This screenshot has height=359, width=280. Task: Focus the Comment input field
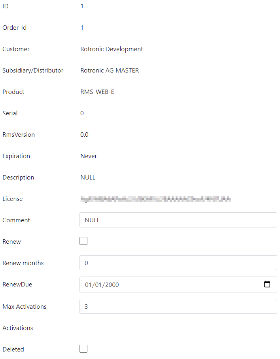[178, 220]
